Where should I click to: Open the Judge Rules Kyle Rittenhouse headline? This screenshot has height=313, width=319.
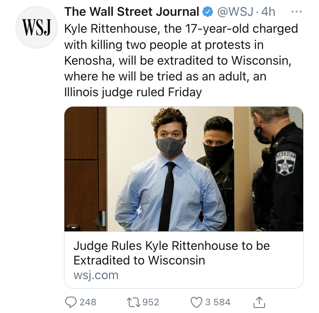point(172,253)
